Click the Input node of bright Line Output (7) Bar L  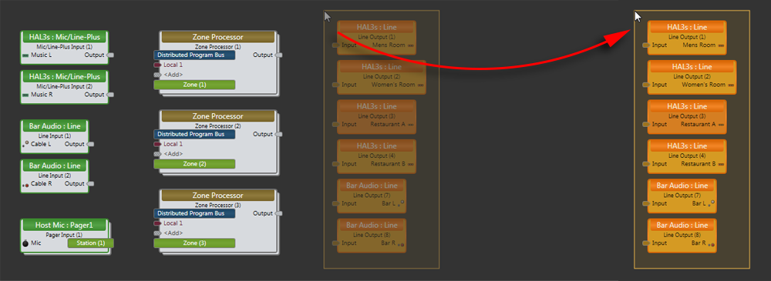coord(646,203)
